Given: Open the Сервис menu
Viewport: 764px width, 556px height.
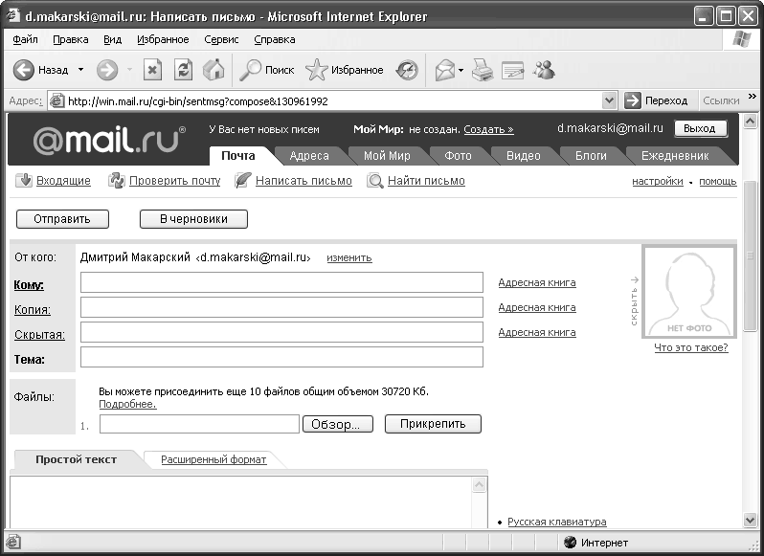Looking at the screenshot, I should [221, 39].
